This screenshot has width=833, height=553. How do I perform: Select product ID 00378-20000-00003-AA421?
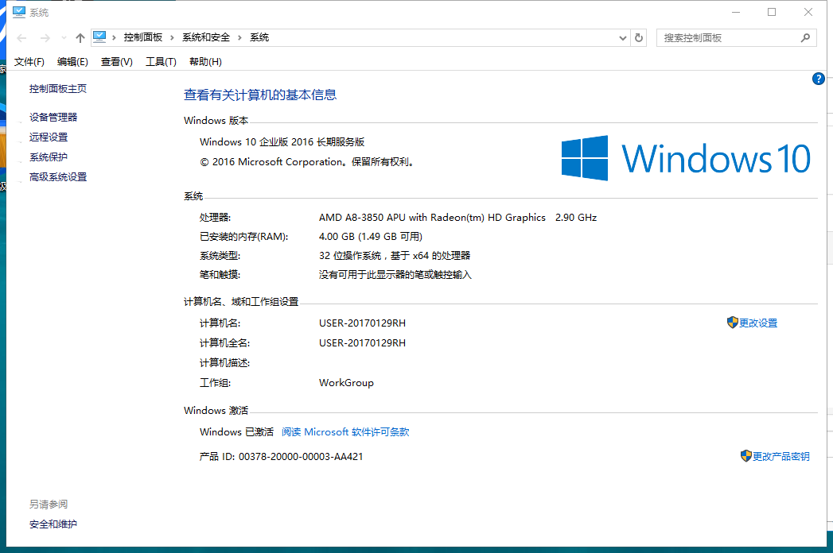pos(301,456)
